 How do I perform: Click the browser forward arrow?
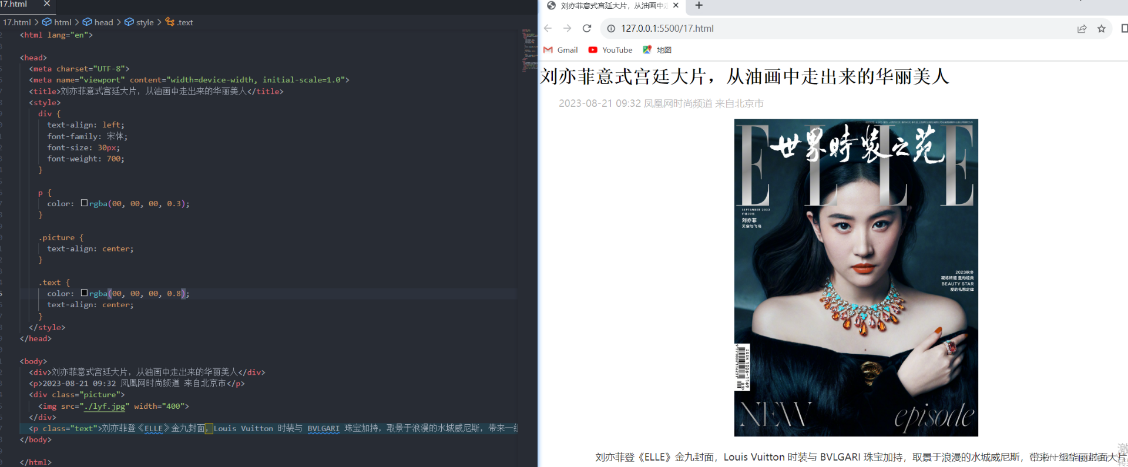tap(567, 28)
